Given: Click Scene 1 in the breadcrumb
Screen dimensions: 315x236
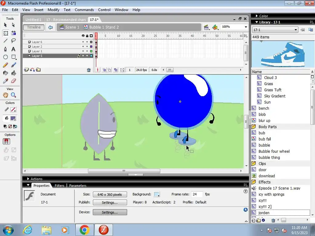Looking at the screenshot, I should (x=70, y=27).
